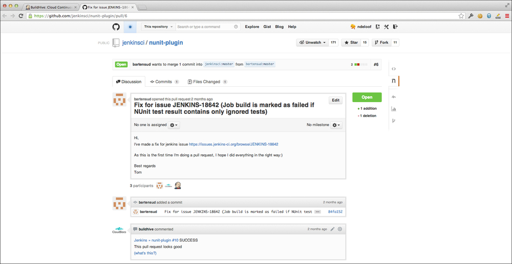Focus the Search or type a command field
This screenshot has width=512, height=264.
click(x=205, y=27)
